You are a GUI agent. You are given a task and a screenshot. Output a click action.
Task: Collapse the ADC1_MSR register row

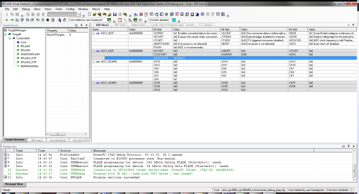pos(93,51)
